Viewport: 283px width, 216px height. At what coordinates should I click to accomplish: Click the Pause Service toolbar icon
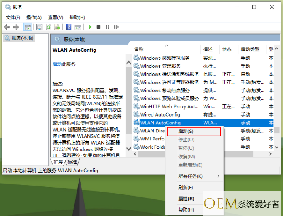107,27
